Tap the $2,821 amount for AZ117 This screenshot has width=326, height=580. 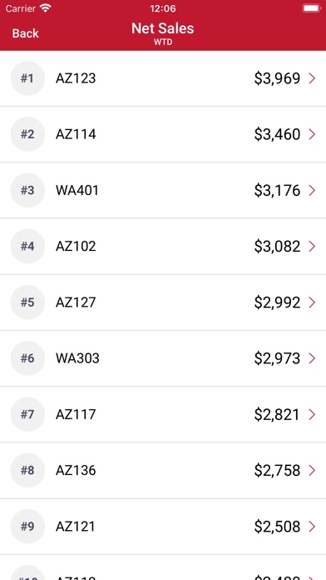click(x=277, y=415)
